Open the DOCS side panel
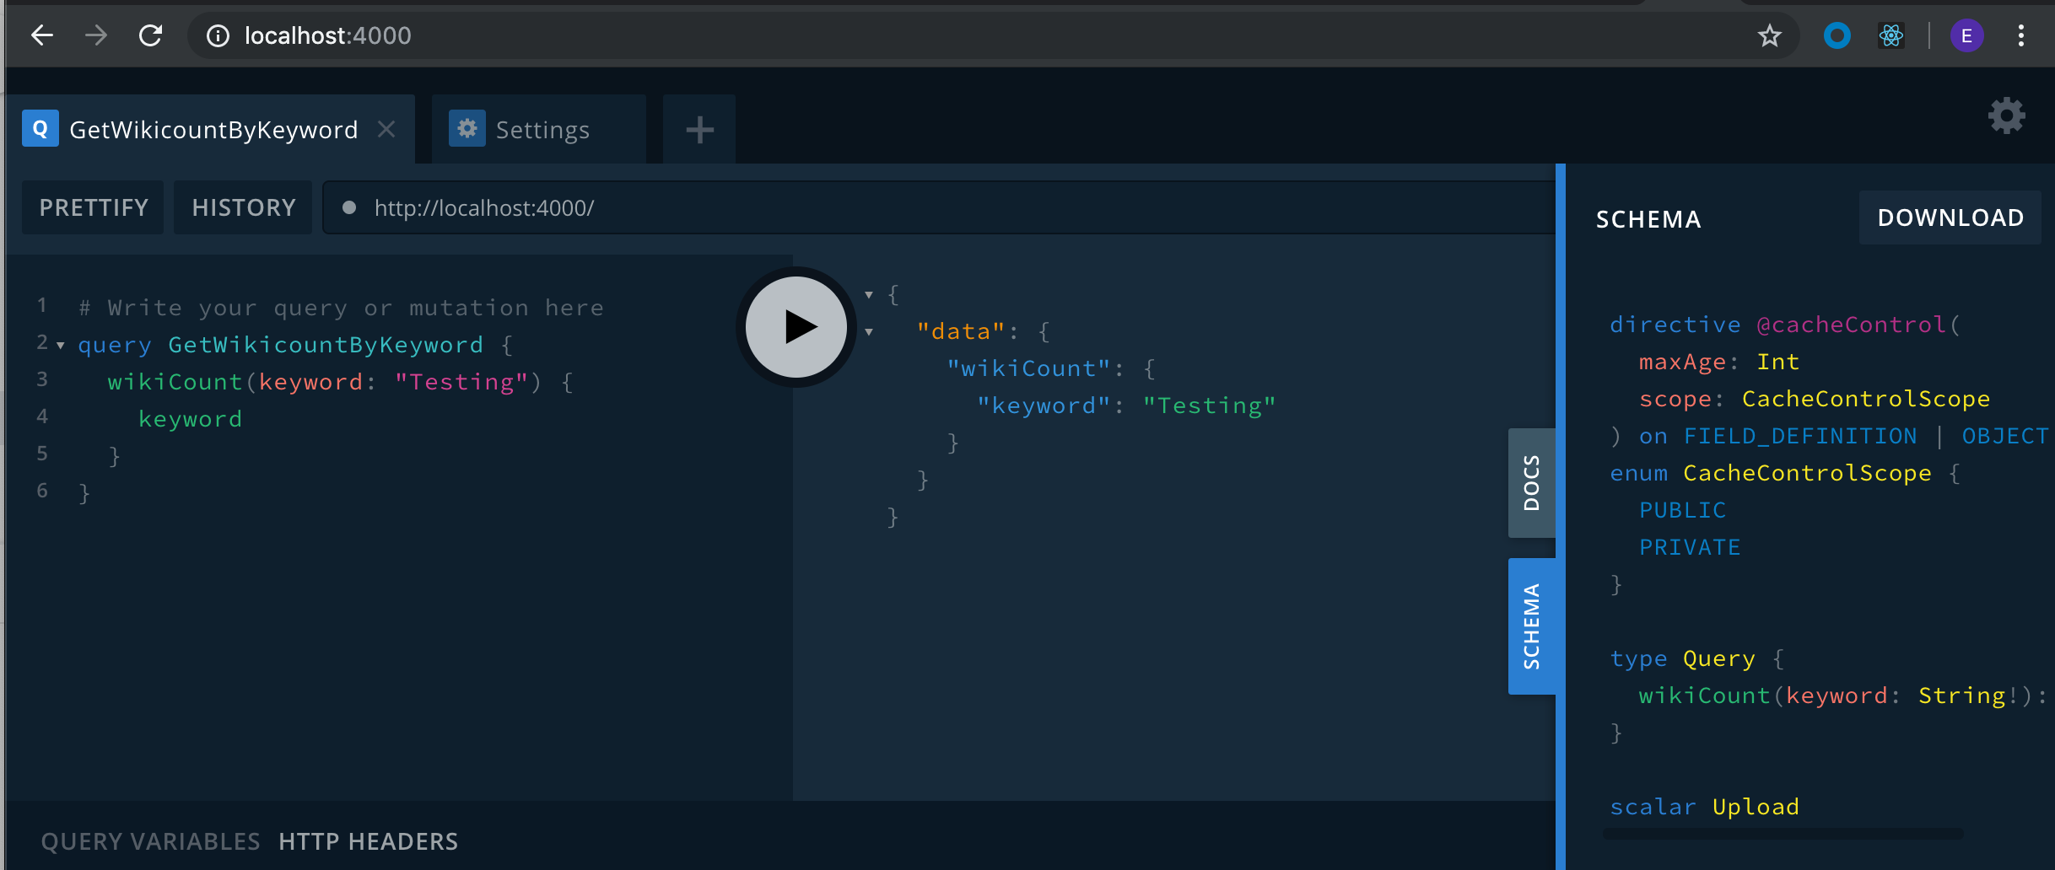The image size is (2055, 870). point(1531,483)
